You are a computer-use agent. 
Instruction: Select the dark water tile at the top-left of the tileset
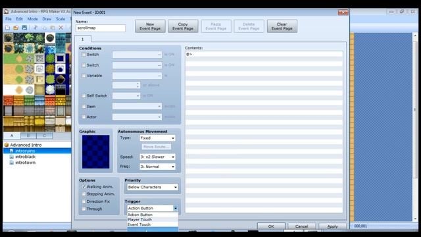[x=8, y=38]
